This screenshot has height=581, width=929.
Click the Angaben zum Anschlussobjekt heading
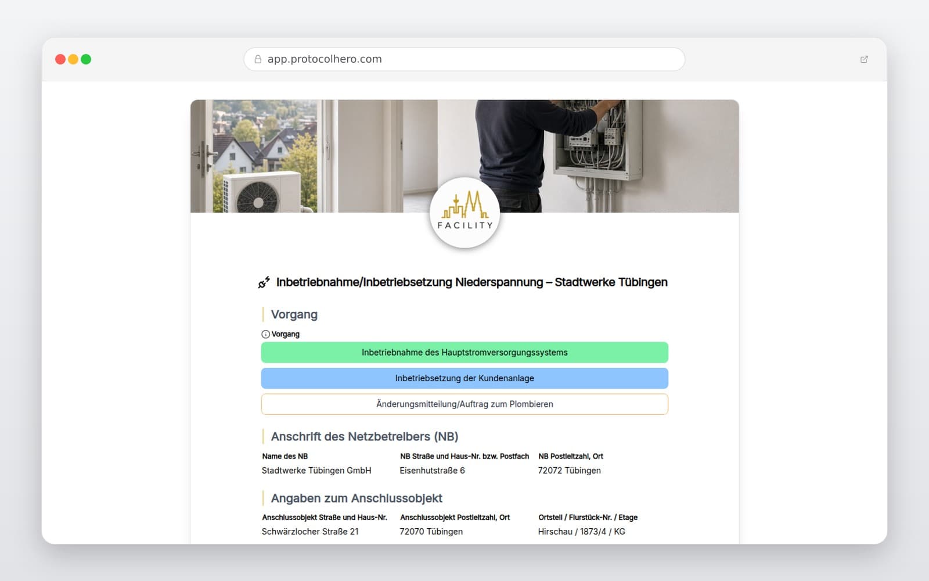click(x=357, y=498)
